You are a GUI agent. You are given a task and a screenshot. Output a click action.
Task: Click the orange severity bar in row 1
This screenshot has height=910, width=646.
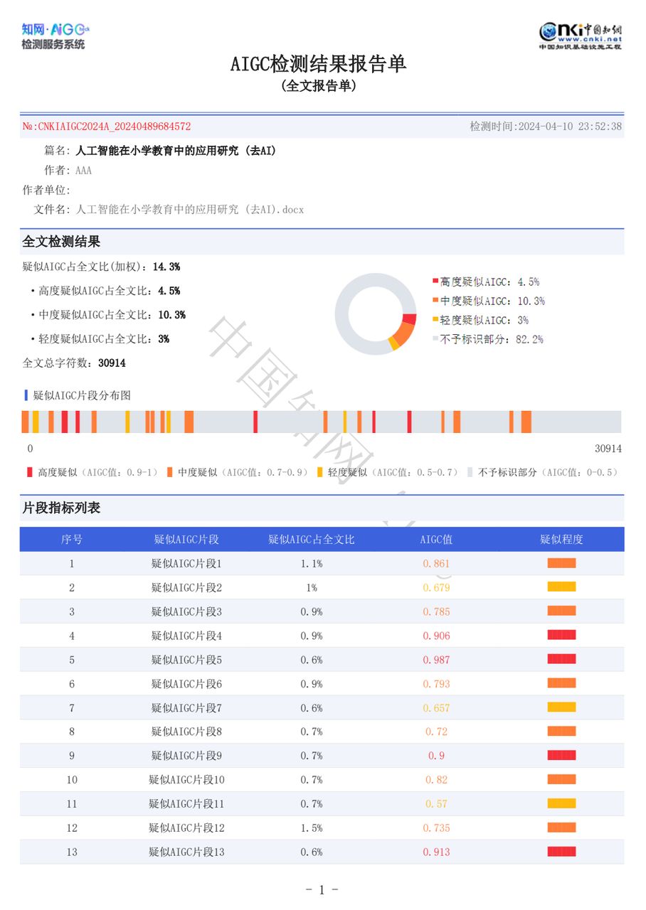(561, 563)
